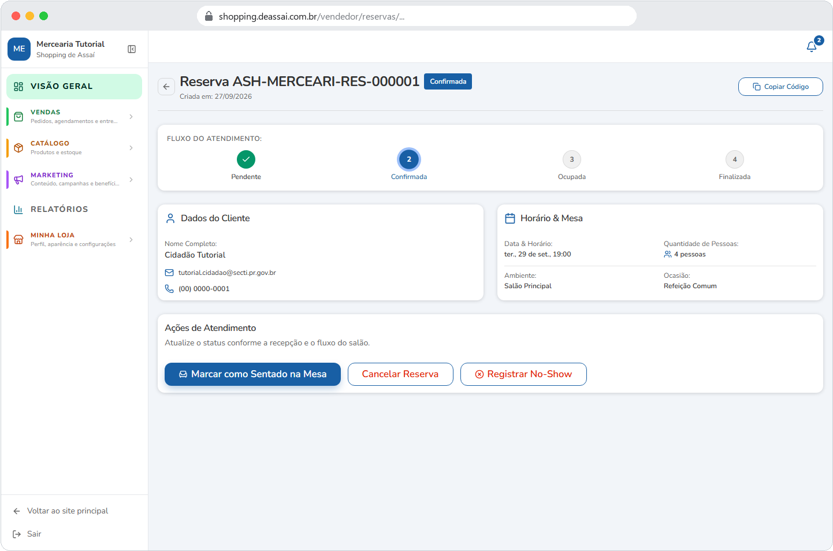Click the calendar icon in Horário & Mesa

tap(510, 218)
